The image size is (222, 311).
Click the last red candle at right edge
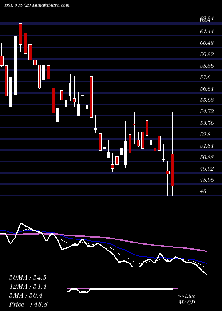click(x=173, y=170)
